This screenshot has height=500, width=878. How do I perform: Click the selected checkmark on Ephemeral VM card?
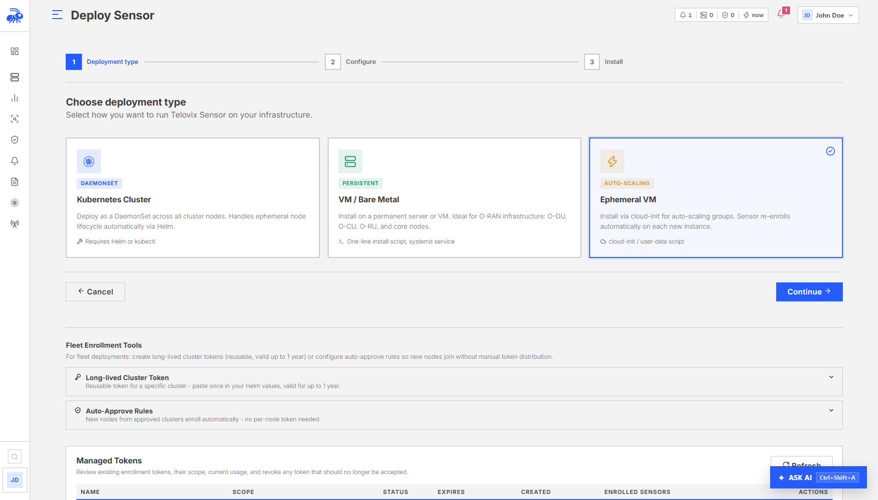coord(830,151)
